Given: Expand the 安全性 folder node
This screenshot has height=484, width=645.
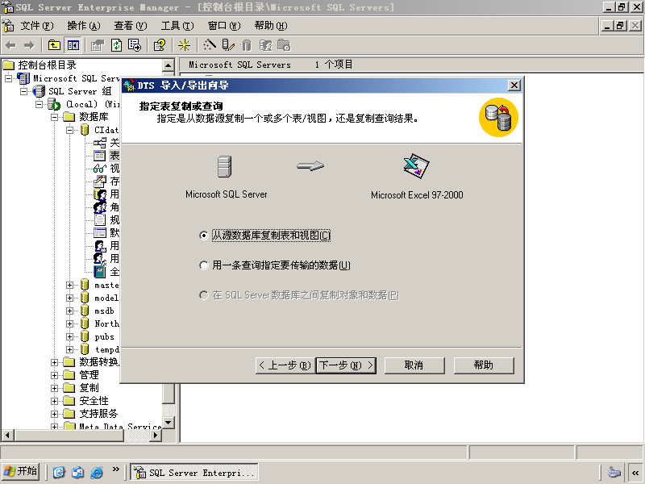Looking at the screenshot, I should (54, 401).
